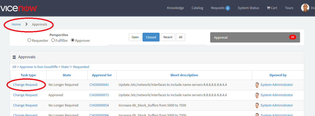
Task: Click the red 37 approval badge
Action: [293, 37]
